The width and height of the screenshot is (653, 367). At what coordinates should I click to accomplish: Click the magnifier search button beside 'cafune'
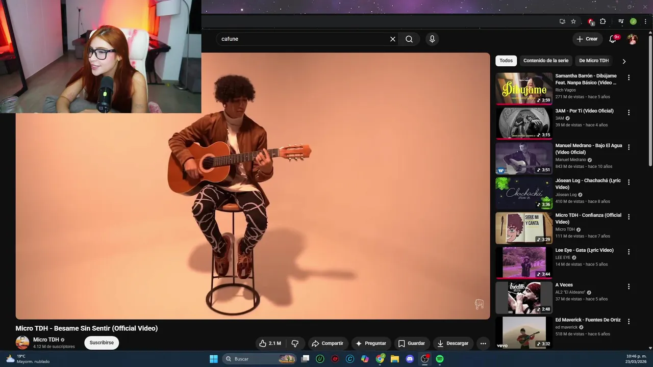point(409,39)
